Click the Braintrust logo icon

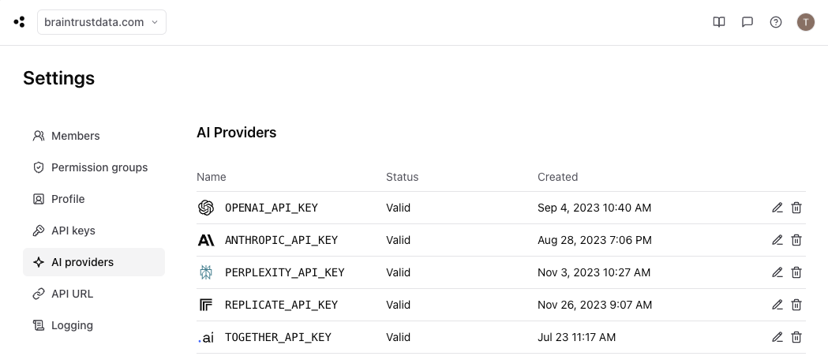pyautogui.click(x=19, y=22)
